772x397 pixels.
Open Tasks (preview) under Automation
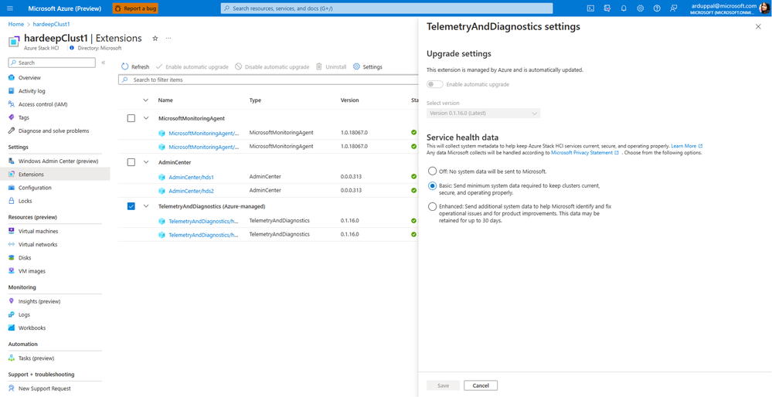tap(36, 358)
